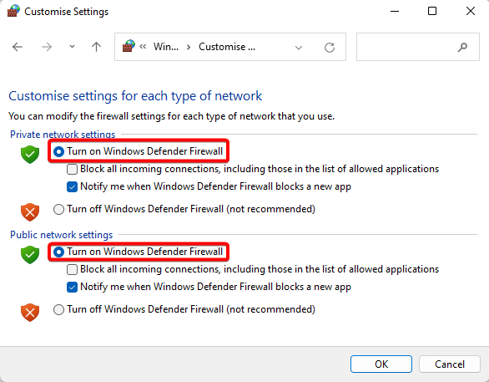This screenshot has height=382, width=489.
Task: Minimize the Customise Settings window
Action: click(395, 11)
